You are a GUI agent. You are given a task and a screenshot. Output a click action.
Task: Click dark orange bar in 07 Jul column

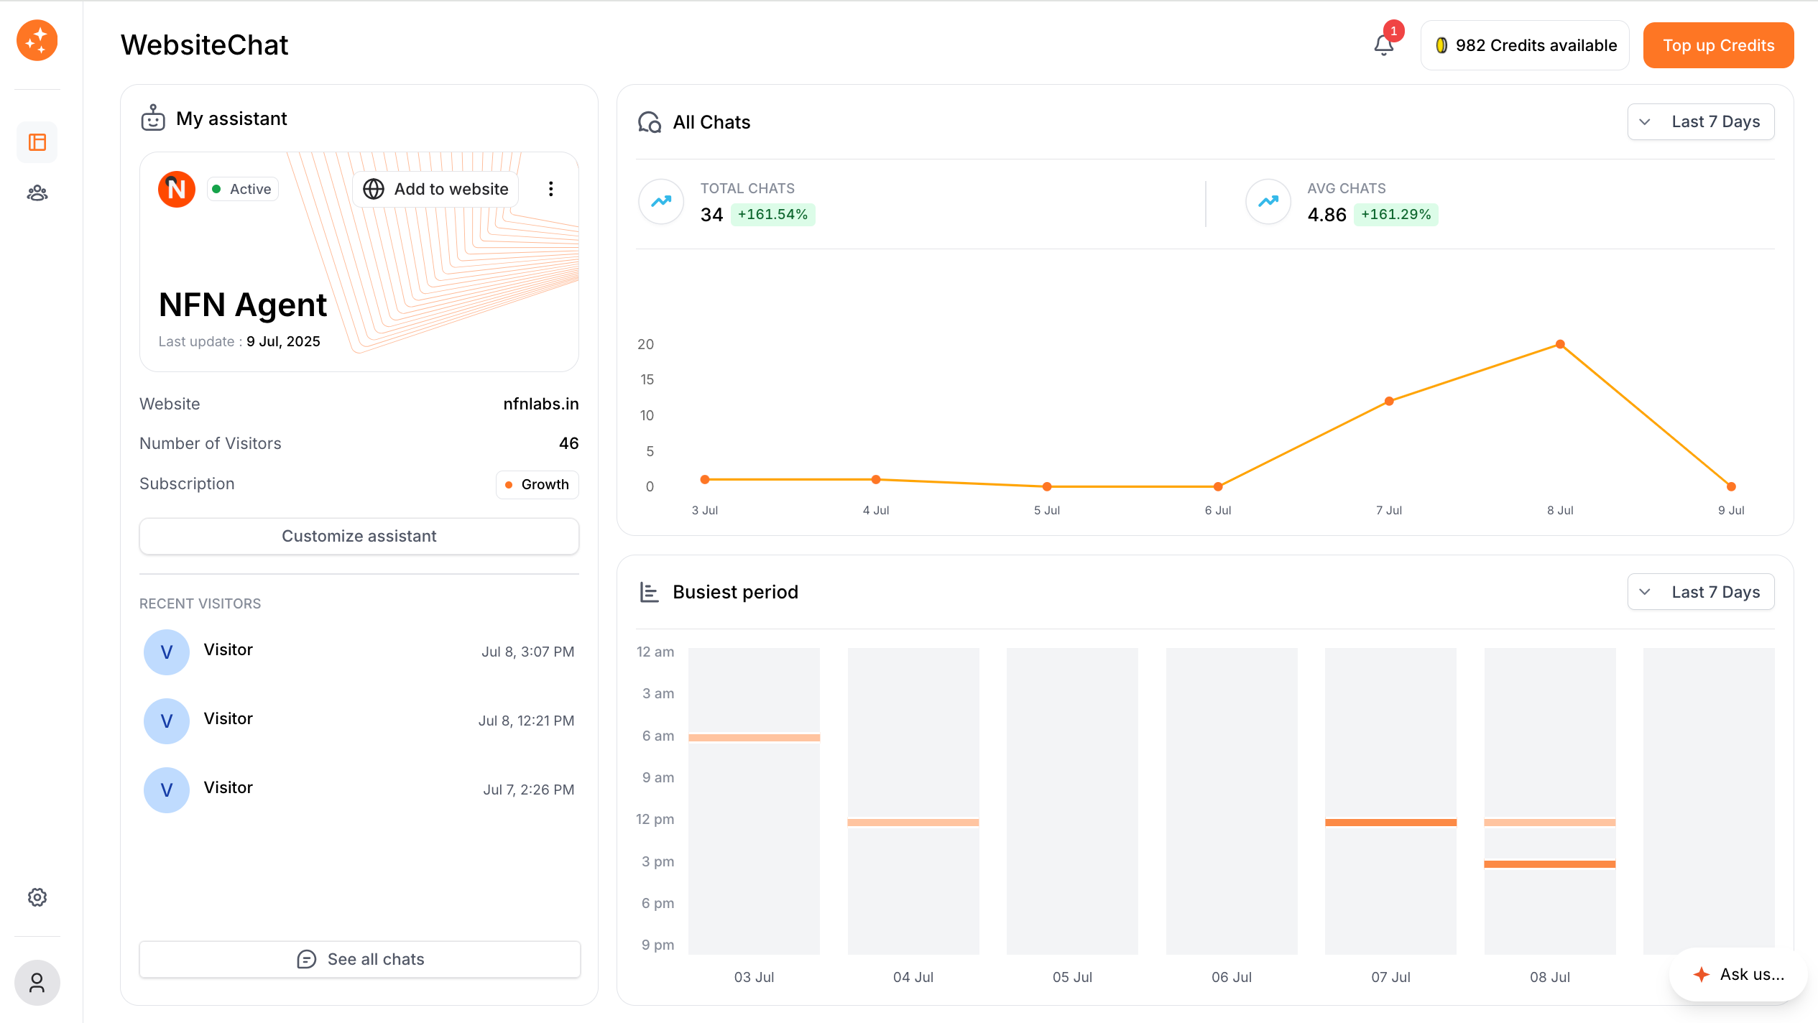coord(1390,823)
